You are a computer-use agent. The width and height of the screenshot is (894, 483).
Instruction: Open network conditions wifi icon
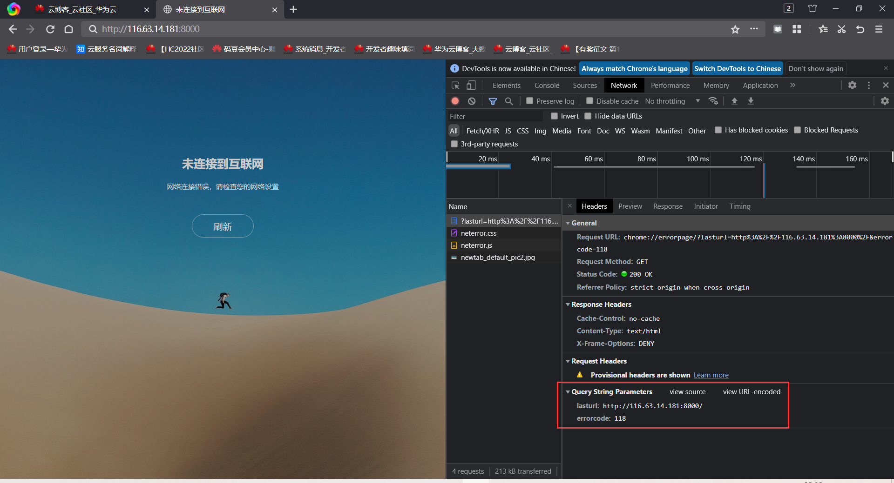click(x=713, y=101)
